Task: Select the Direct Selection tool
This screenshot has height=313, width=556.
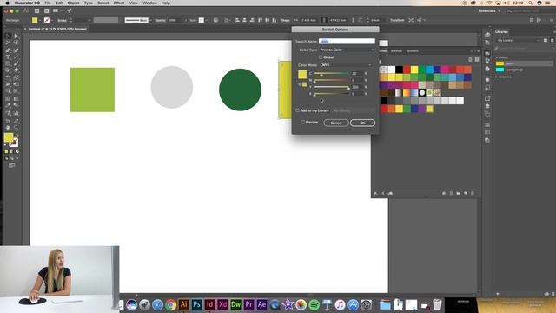Action: [16, 37]
